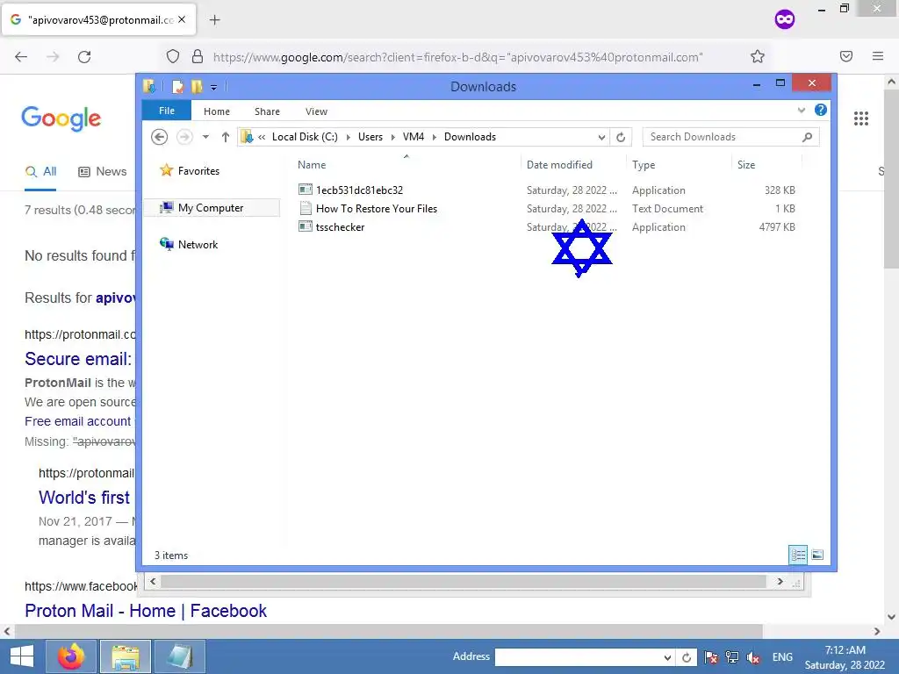The height and width of the screenshot is (674, 899).
Task: Switch to large icons view
Action: click(817, 555)
